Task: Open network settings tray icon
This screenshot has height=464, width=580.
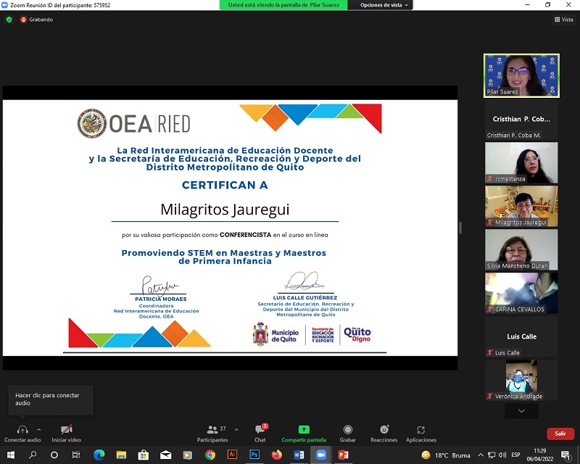Action: click(492, 455)
